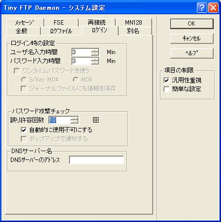Switch to the 再接続 tab
Image resolution: width=221 pixels, height=222 pixels.
[97, 23]
